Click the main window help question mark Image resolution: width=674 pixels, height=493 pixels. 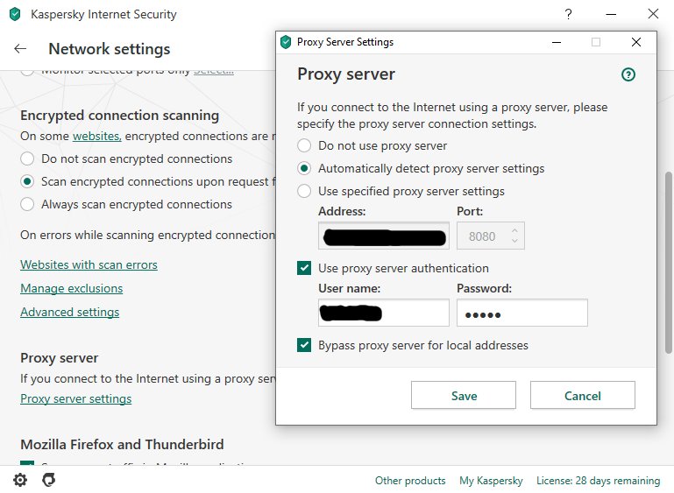coord(568,14)
